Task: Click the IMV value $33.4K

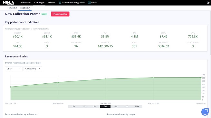Action: tap(76, 37)
